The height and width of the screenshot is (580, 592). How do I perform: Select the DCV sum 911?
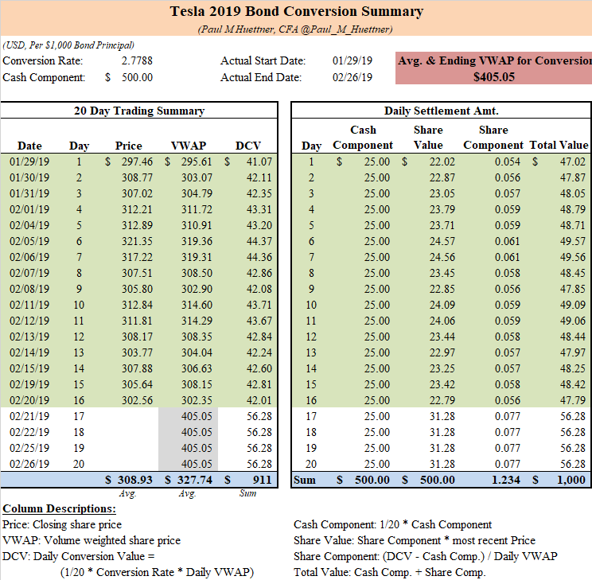262,480
